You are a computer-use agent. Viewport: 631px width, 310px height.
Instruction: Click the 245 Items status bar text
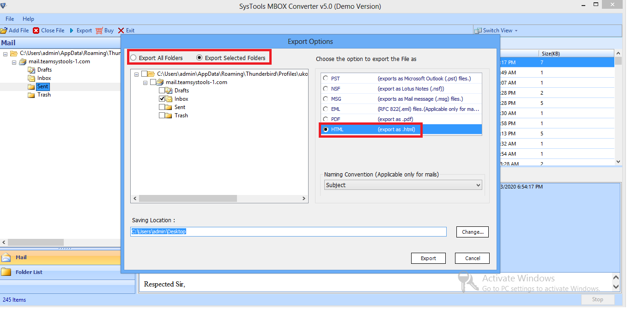tap(13, 300)
